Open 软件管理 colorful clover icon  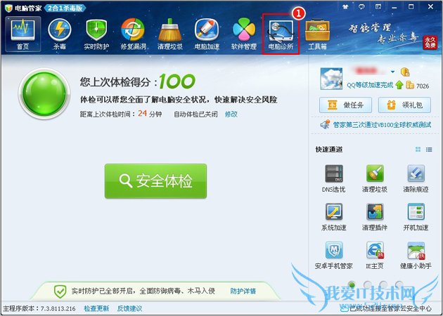[x=243, y=34]
